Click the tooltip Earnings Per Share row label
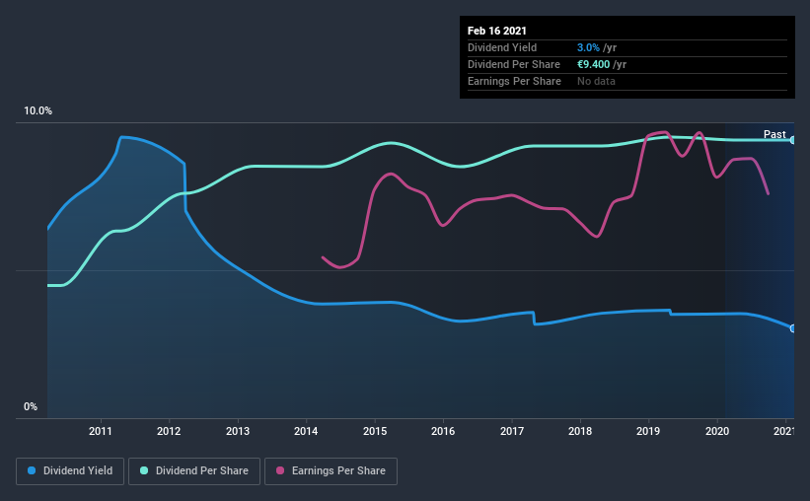The height and width of the screenshot is (501, 810). pos(514,81)
